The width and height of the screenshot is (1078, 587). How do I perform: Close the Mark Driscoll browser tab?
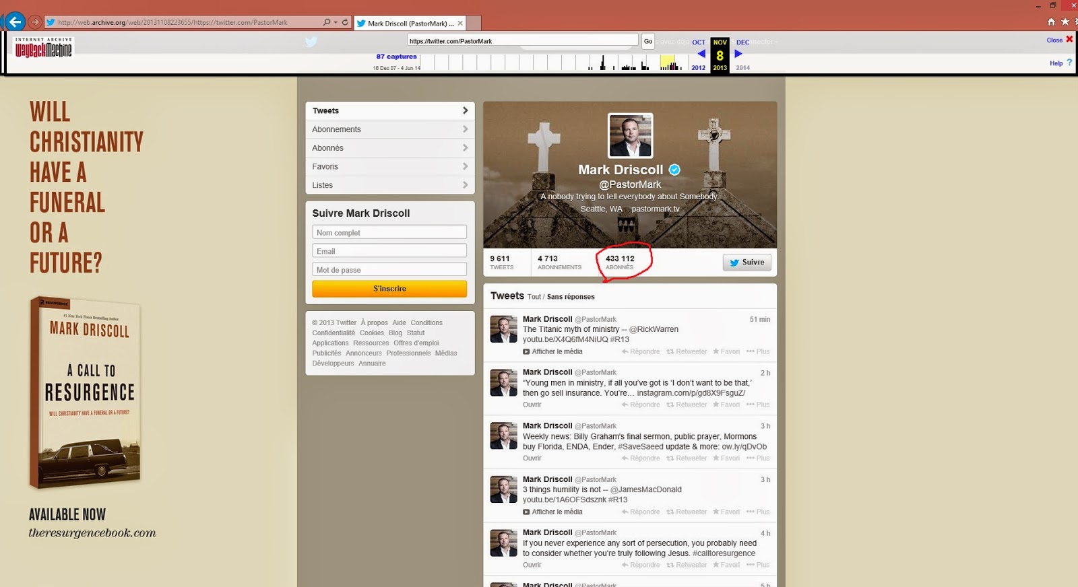coord(460,23)
